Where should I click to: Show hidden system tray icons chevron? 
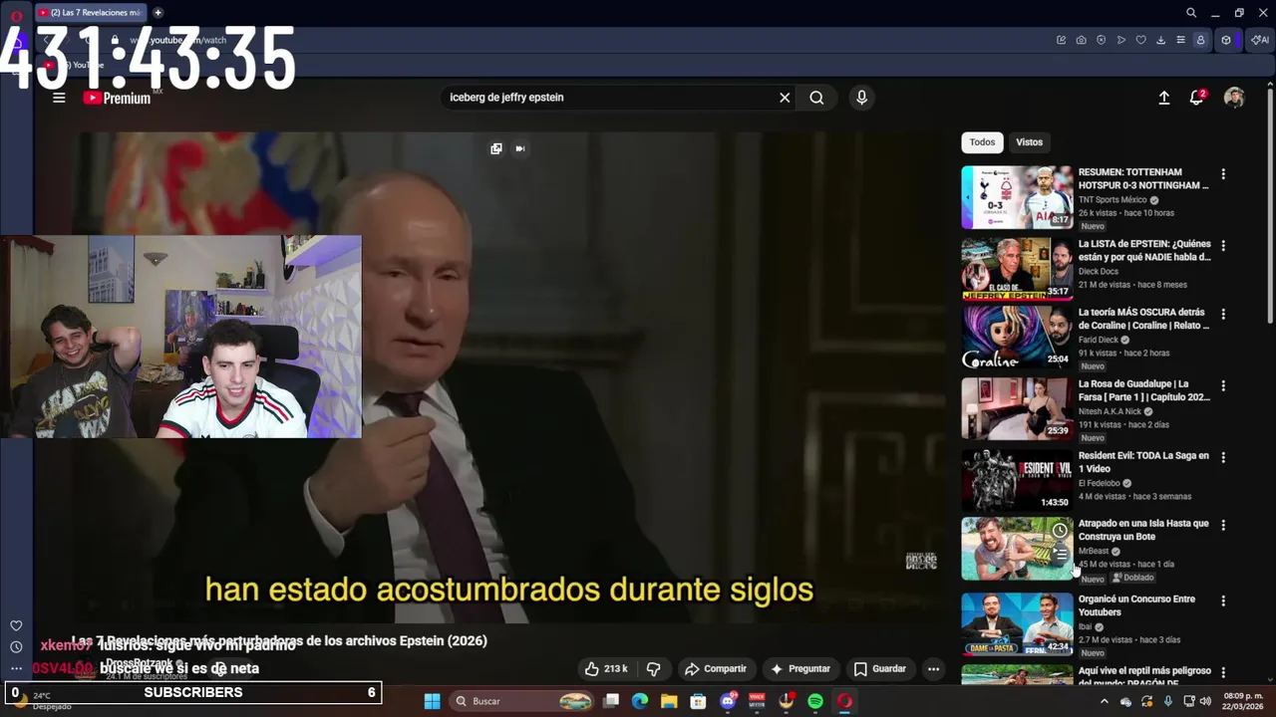point(1104,701)
